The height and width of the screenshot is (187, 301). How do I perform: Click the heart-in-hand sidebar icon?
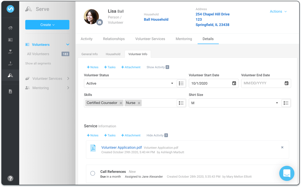[x=10, y=52]
